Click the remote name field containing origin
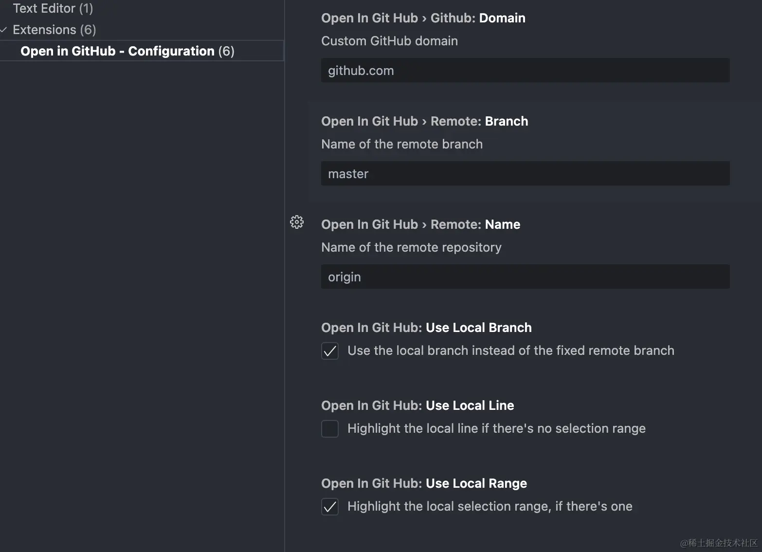This screenshot has height=552, width=762. [x=525, y=277]
